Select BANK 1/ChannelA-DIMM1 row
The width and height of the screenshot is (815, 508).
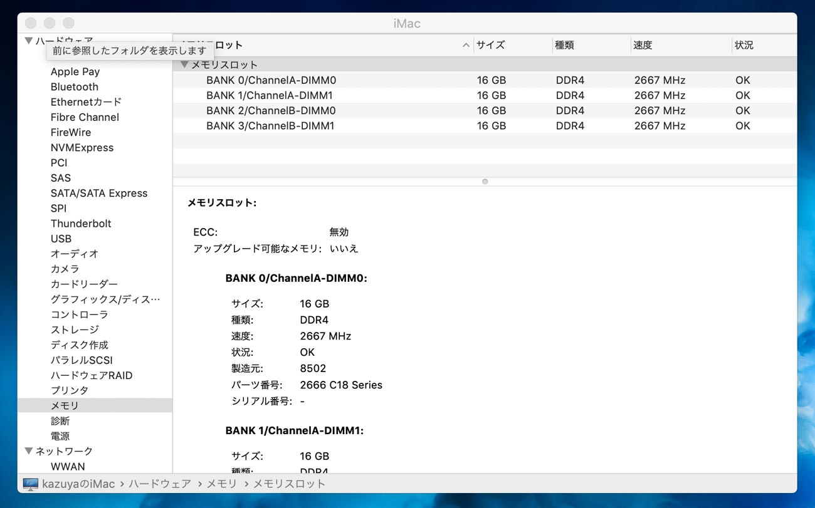click(485, 95)
